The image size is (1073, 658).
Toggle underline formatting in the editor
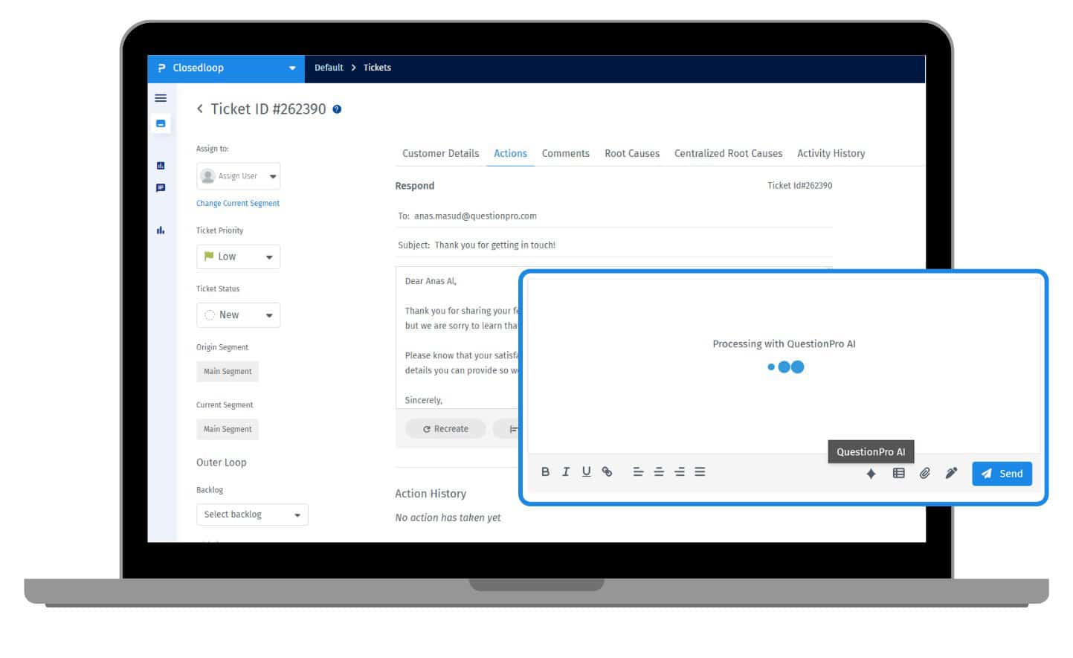click(x=586, y=471)
